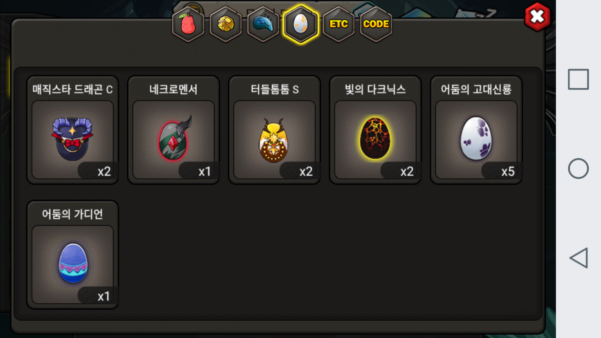This screenshot has height=338, width=601.
Task: Pick the 빛의 다크닉스 lava egg
Action: pos(376,139)
